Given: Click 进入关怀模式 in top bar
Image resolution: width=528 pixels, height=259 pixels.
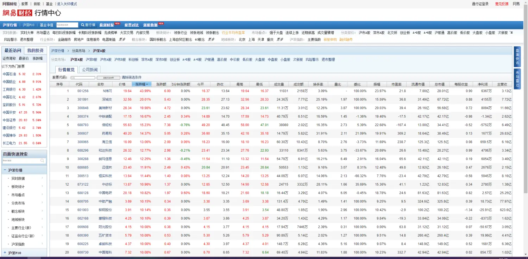Looking at the screenshot, I should pyautogui.click(x=67, y=4).
